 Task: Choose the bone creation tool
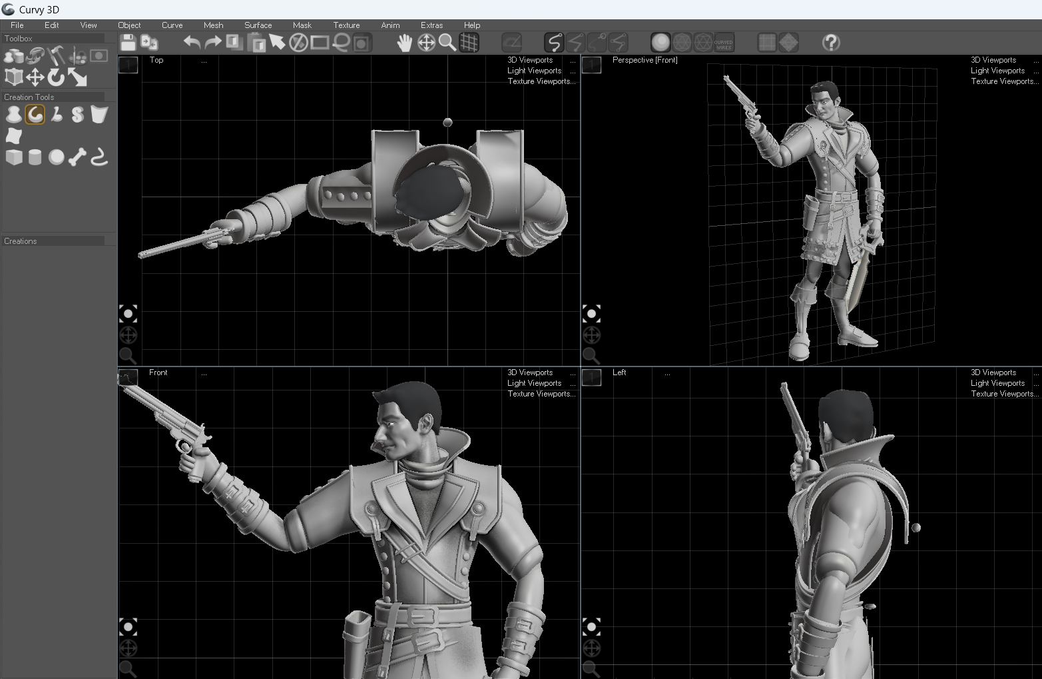tap(77, 157)
